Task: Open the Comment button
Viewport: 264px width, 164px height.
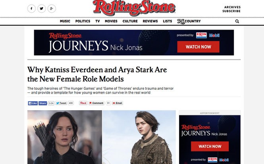Action: [x=96, y=103]
